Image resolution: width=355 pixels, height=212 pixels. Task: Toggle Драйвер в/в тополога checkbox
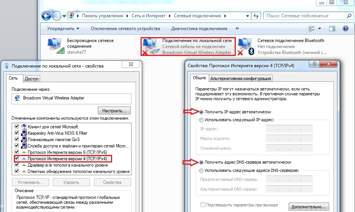pyautogui.click(x=16, y=165)
